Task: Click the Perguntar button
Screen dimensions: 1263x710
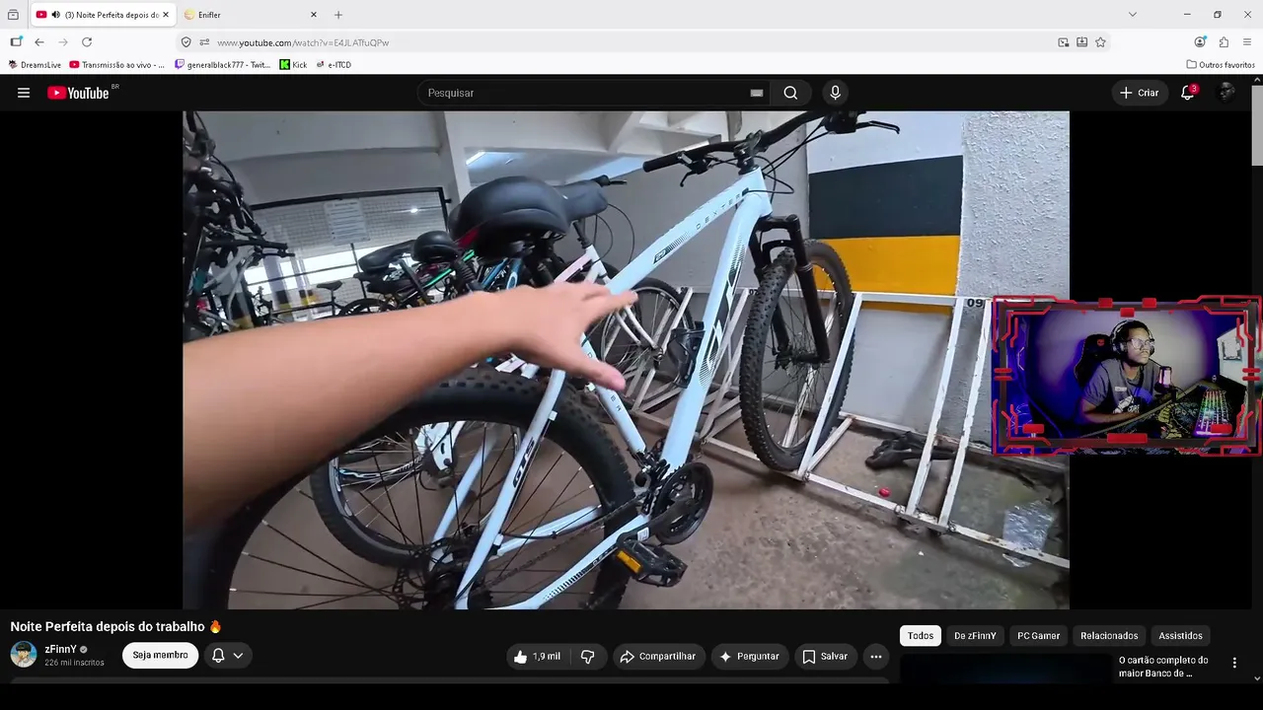Action: coord(749,657)
